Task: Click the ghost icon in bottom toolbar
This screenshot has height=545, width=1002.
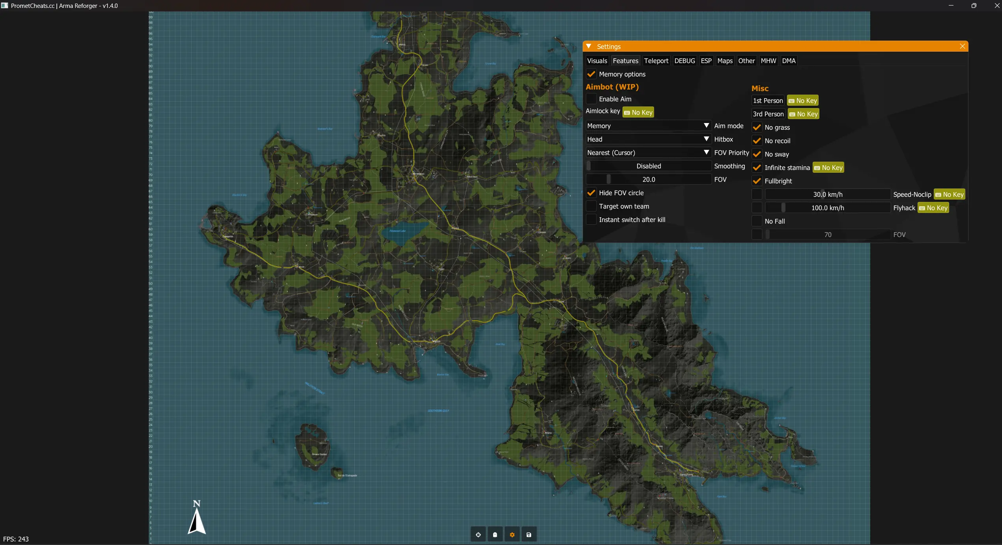Action: coord(495,535)
